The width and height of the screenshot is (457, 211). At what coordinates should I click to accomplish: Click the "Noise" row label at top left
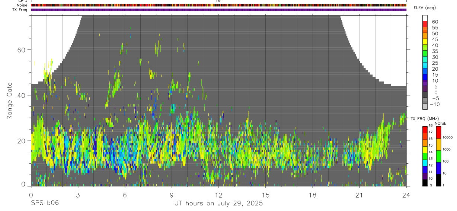click(22, 5)
